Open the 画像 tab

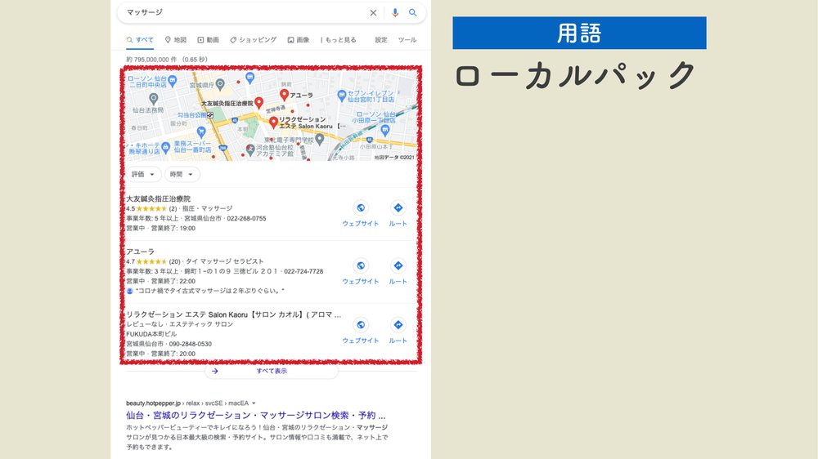[299, 39]
